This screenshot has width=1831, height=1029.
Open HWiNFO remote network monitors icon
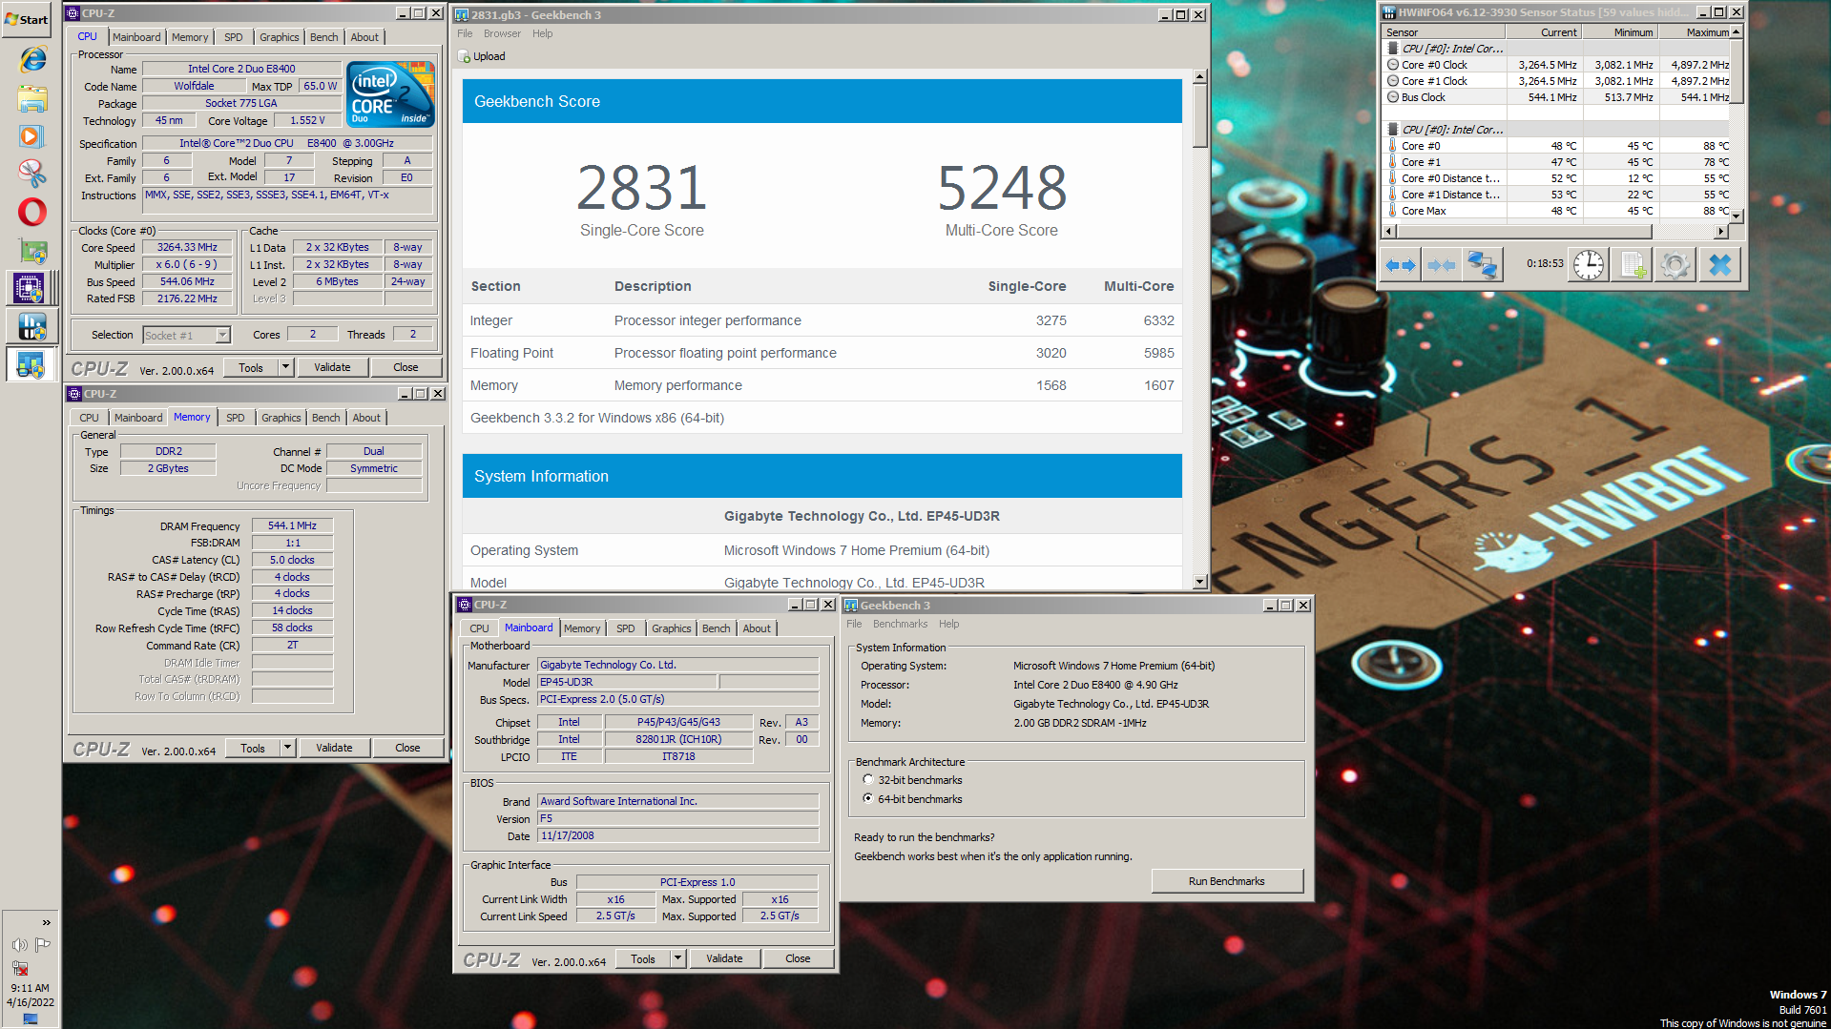1482,265
